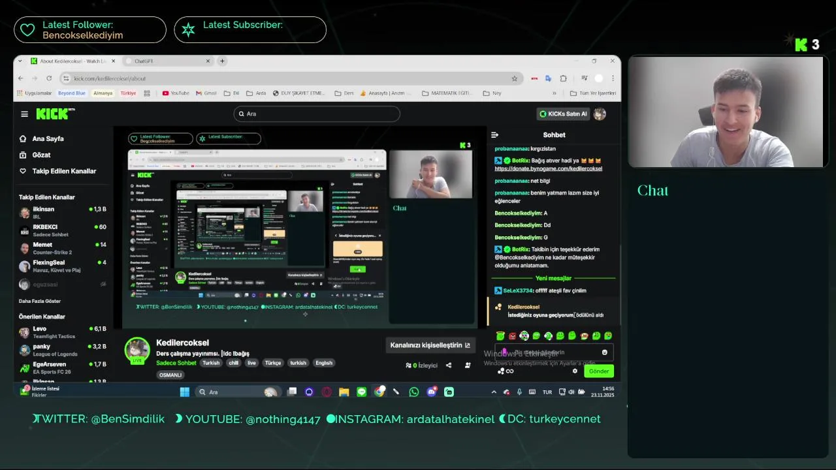Viewport: 836px width, 470px height.
Task: Open the Gmail bookmark
Action: click(x=206, y=93)
